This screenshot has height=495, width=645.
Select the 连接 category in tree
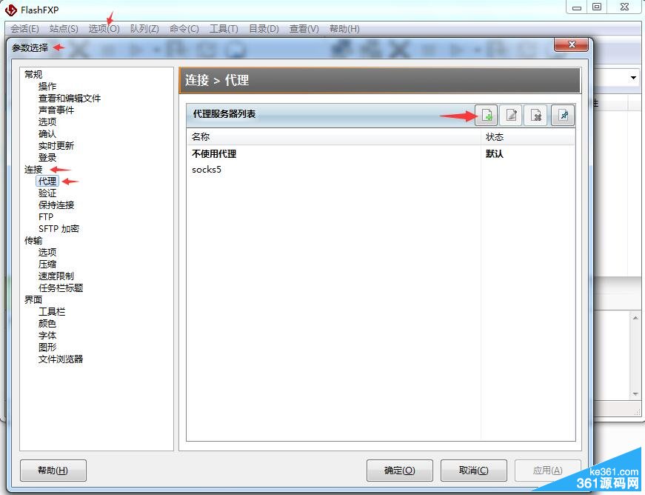point(33,170)
